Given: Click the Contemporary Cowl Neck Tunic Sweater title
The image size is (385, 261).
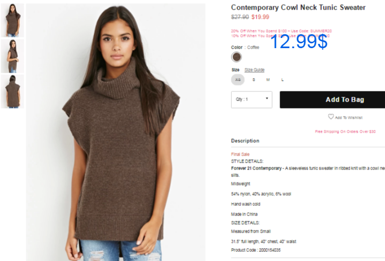Looking at the screenshot, I should [298, 7].
